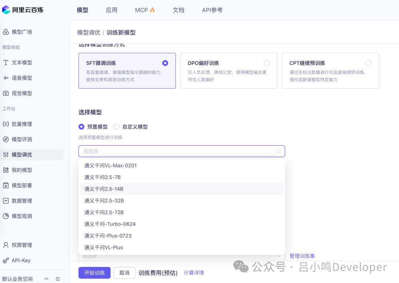The image size is (399, 283).
Task: Select the CPT继续预训练 radio option
Action: (368, 63)
